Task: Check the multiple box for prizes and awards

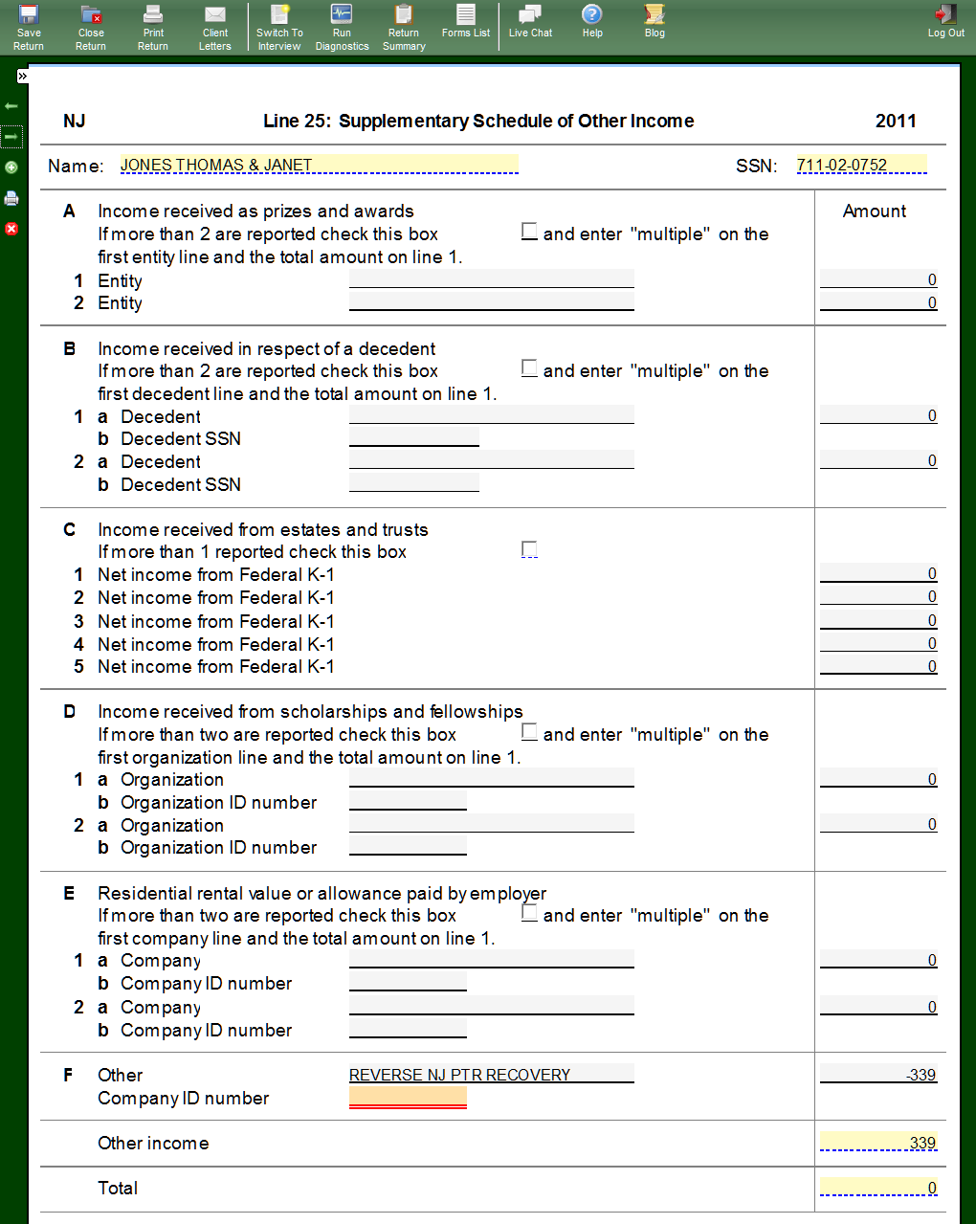Action: tap(529, 232)
